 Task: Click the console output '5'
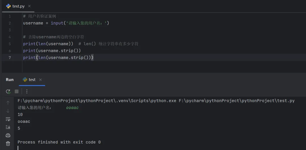19,129
